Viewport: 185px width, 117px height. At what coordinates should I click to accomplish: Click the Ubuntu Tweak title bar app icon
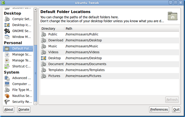[x=3, y=3]
